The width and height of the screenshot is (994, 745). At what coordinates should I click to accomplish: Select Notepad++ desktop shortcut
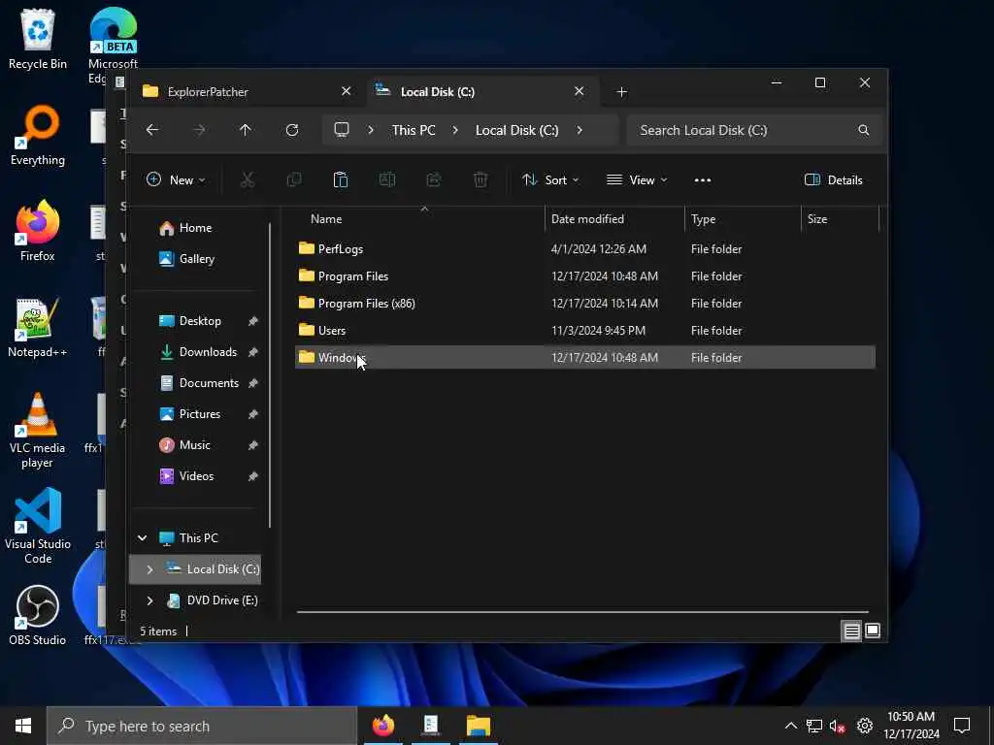tap(38, 328)
